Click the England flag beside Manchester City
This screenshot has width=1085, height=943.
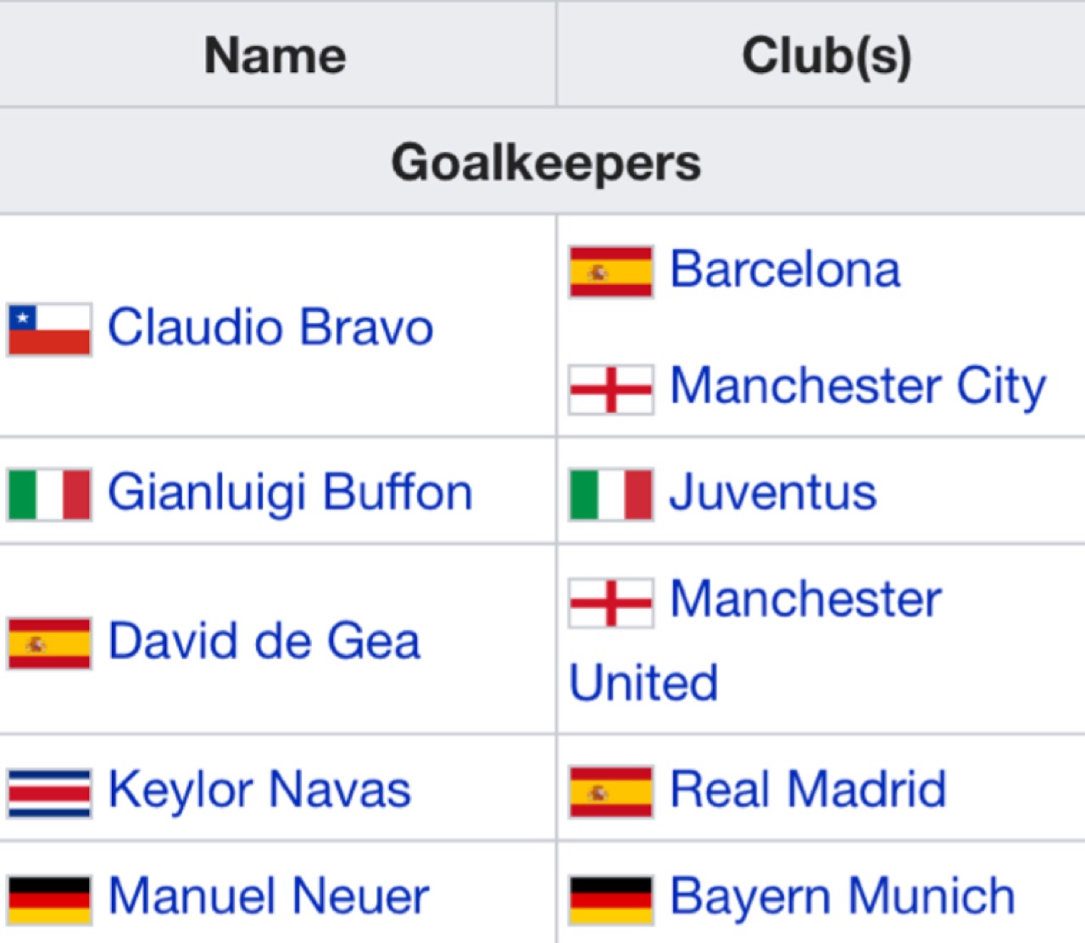pyautogui.click(x=610, y=389)
